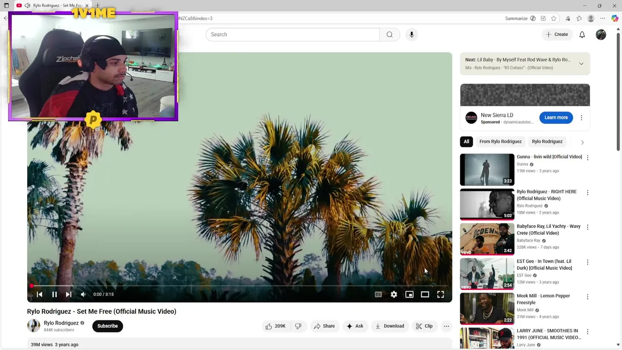The image size is (622, 350).
Task: Open Rylo Rodriguez channel avatar
Action: point(34,326)
